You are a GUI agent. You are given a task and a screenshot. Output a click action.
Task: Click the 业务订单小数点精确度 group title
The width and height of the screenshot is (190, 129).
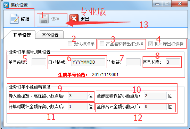pos(30,87)
